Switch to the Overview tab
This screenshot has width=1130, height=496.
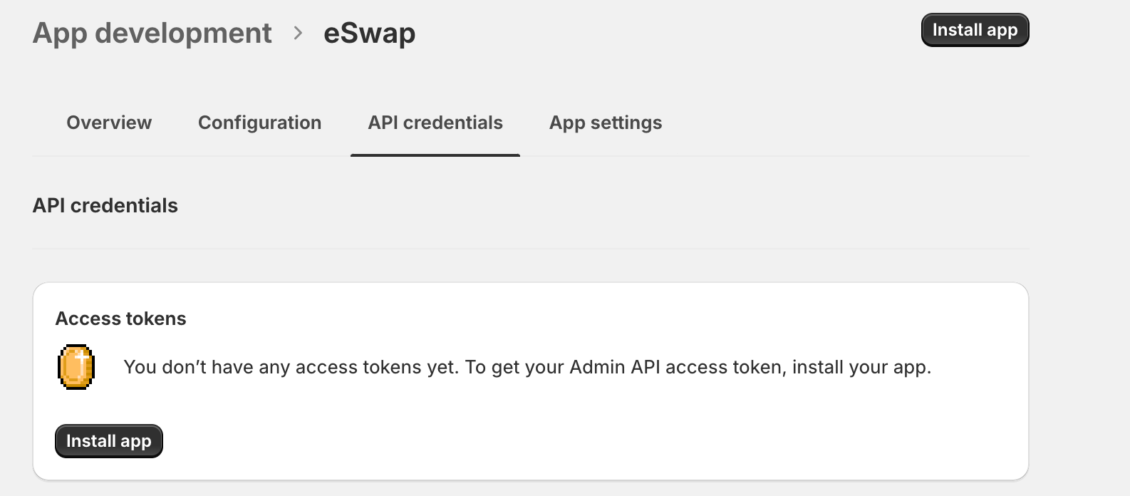[x=109, y=123]
